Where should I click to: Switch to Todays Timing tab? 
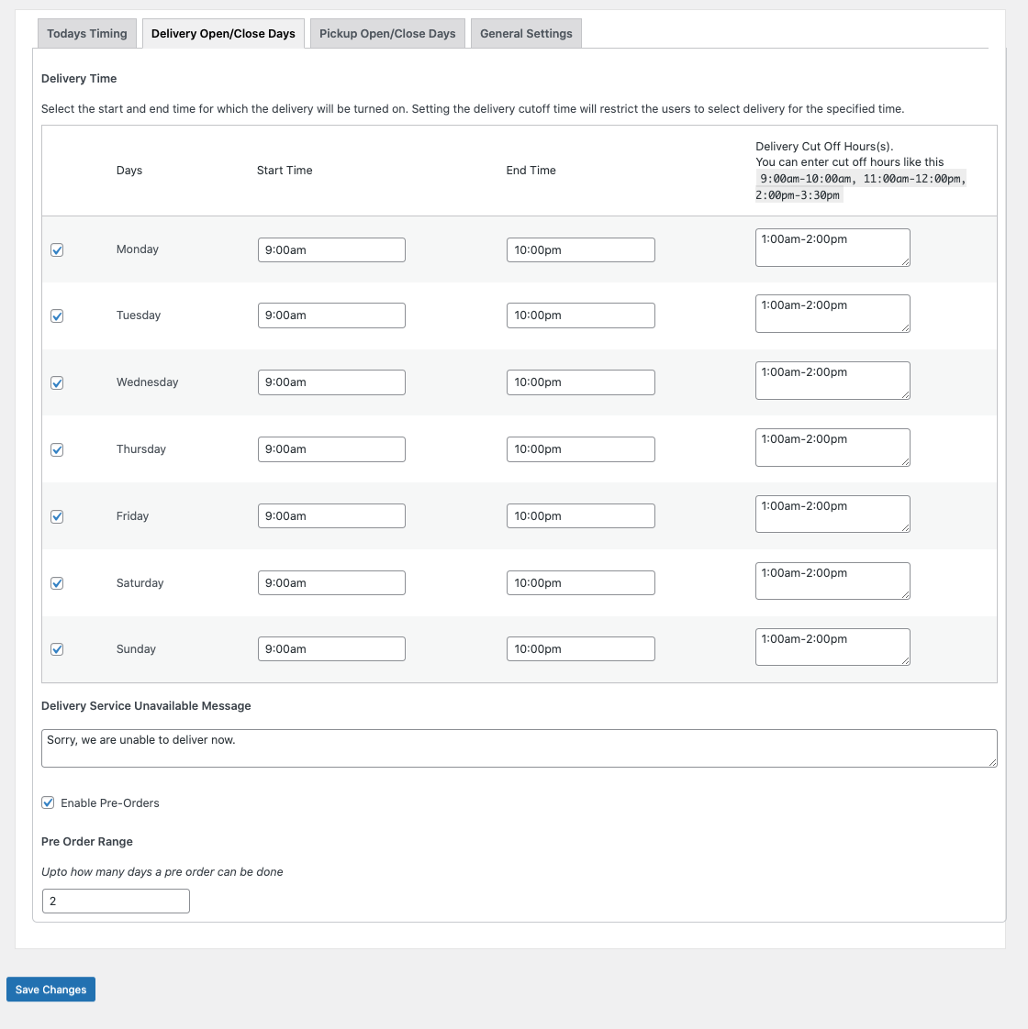(x=87, y=34)
